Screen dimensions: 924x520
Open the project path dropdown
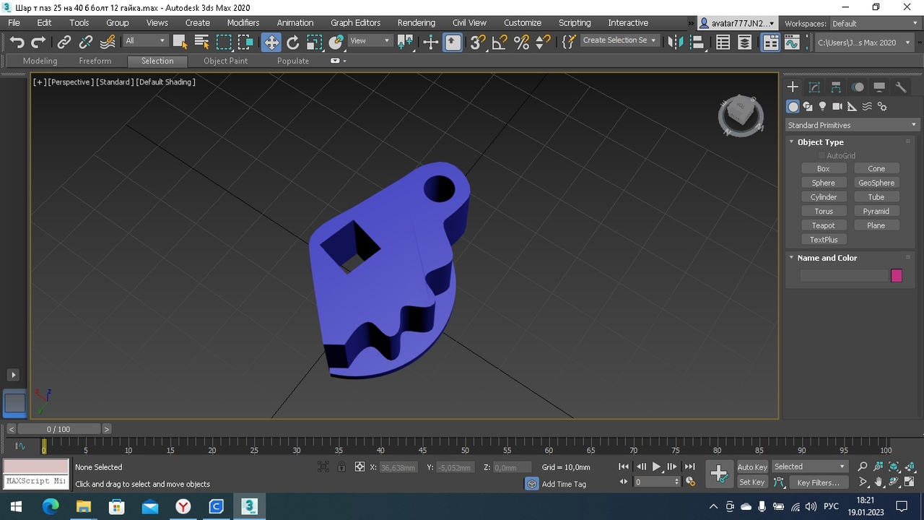click(863, 43)
